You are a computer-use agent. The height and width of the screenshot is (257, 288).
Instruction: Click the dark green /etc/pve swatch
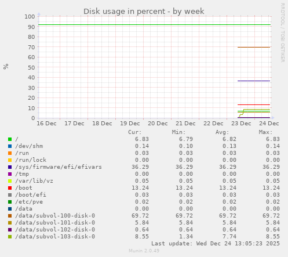[10, 202]
